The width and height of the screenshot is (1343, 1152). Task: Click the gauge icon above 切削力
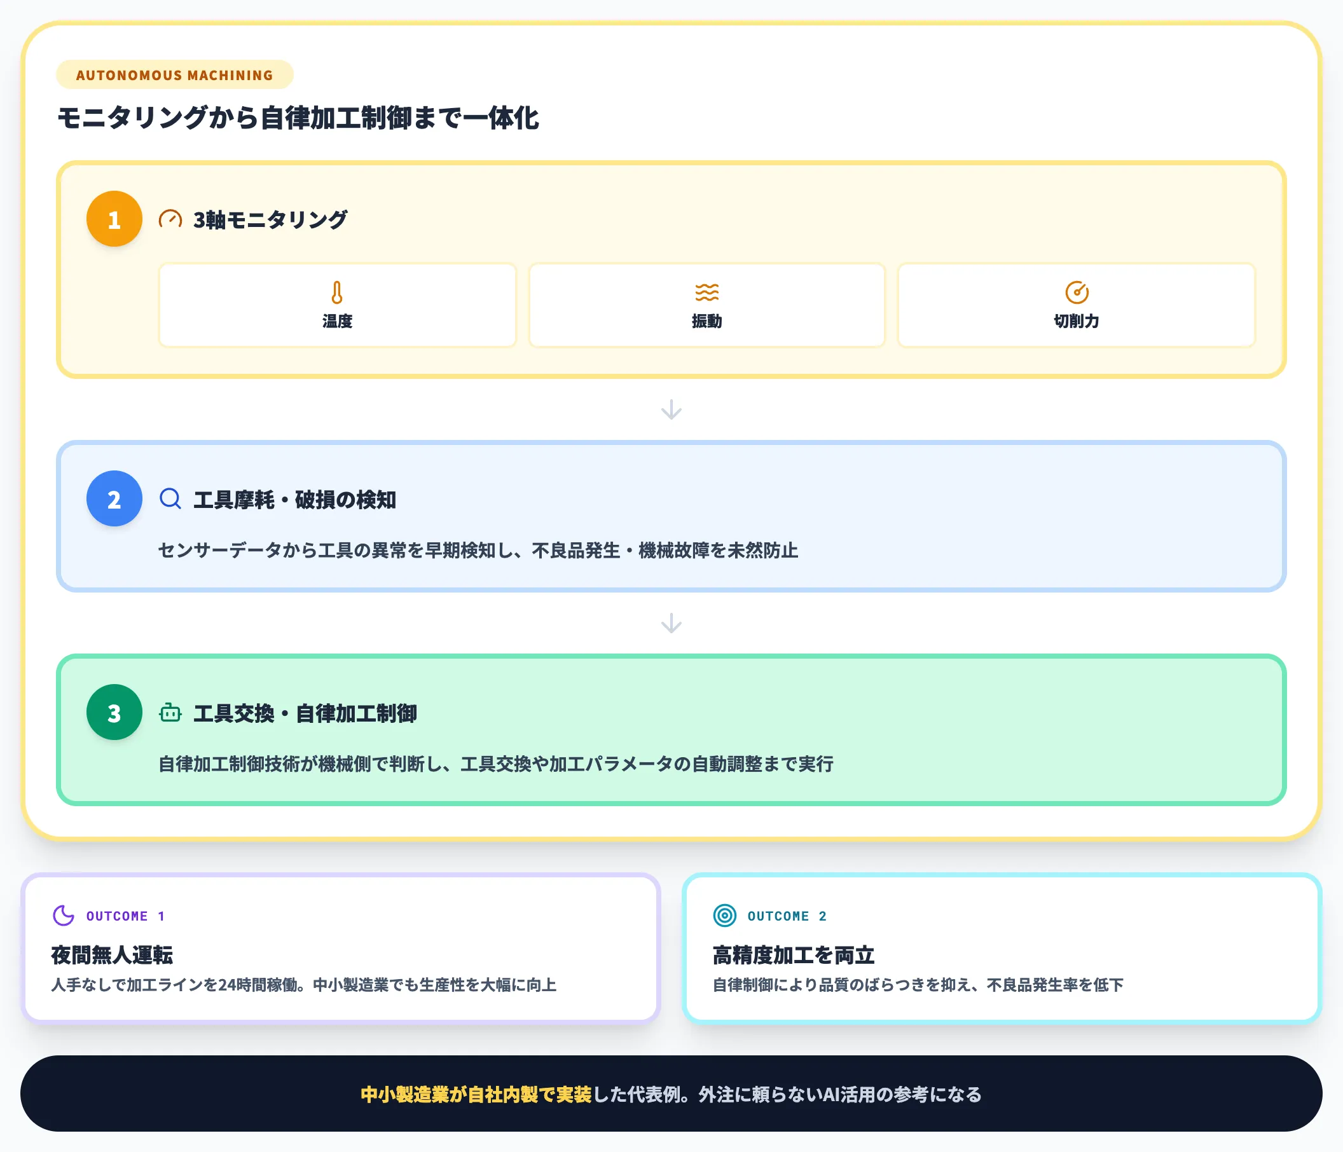pos(1076,292)
